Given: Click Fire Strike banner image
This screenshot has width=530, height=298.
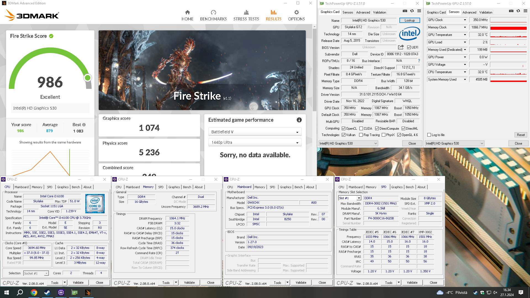Looking at the screenshot, I should tap(202, 70).
